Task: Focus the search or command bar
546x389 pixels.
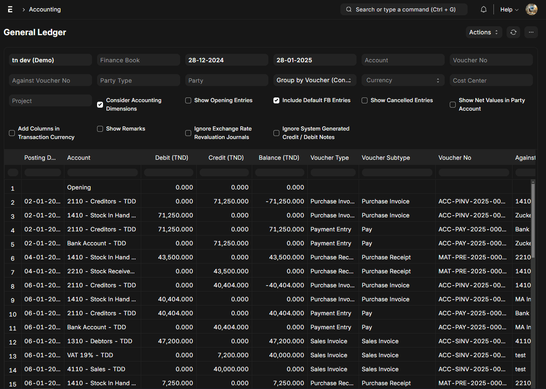Action: coord(404,9)
